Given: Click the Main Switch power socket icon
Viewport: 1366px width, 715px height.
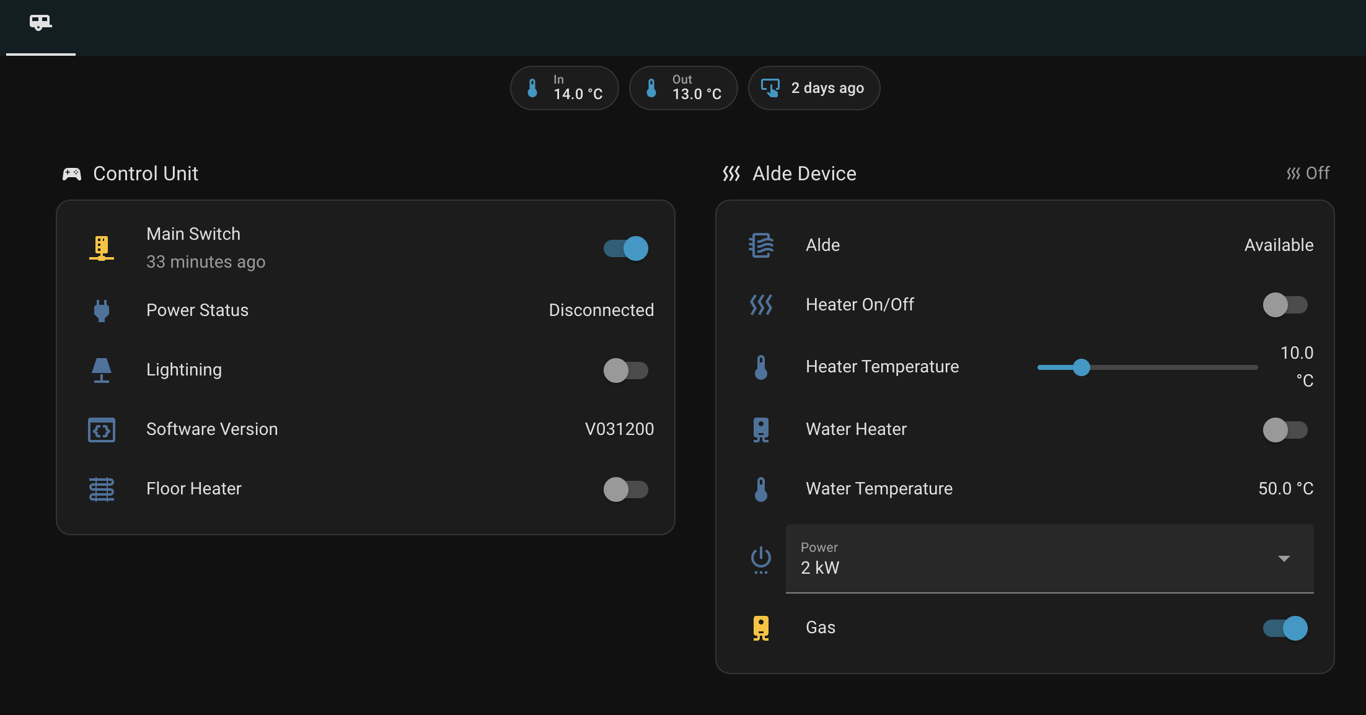Looking at the screenshot, I should pyautogui.click(x=102, y=248).
